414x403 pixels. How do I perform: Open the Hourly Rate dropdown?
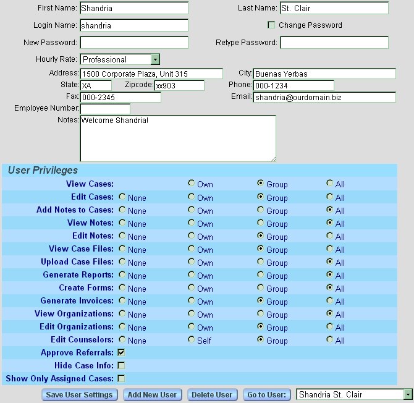point(155,59)
